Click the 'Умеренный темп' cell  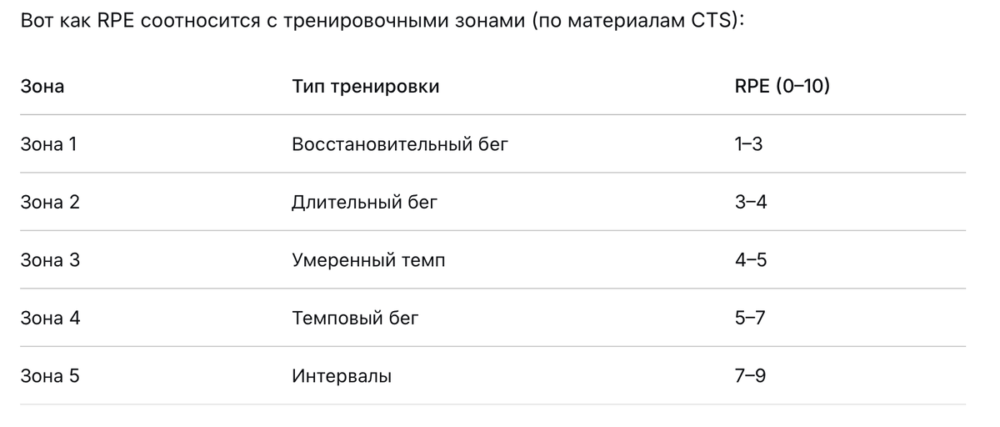368,260
